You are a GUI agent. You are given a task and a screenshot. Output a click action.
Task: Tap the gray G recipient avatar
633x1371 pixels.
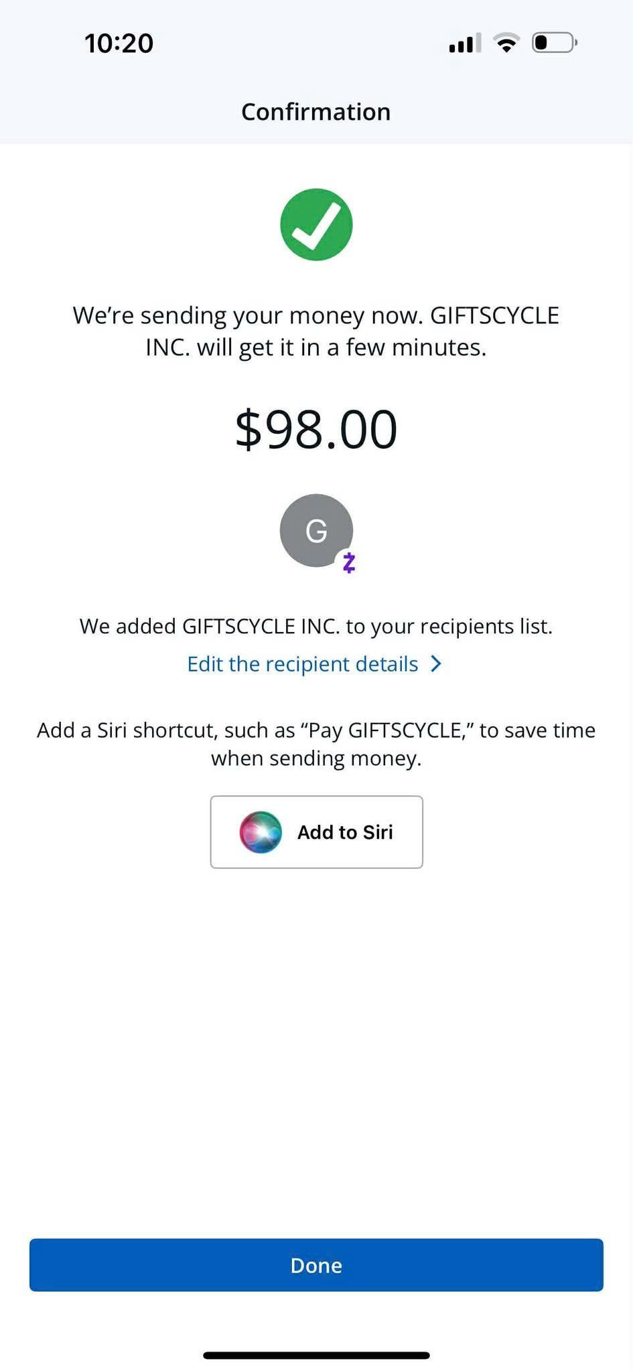(x=316, y=530)
